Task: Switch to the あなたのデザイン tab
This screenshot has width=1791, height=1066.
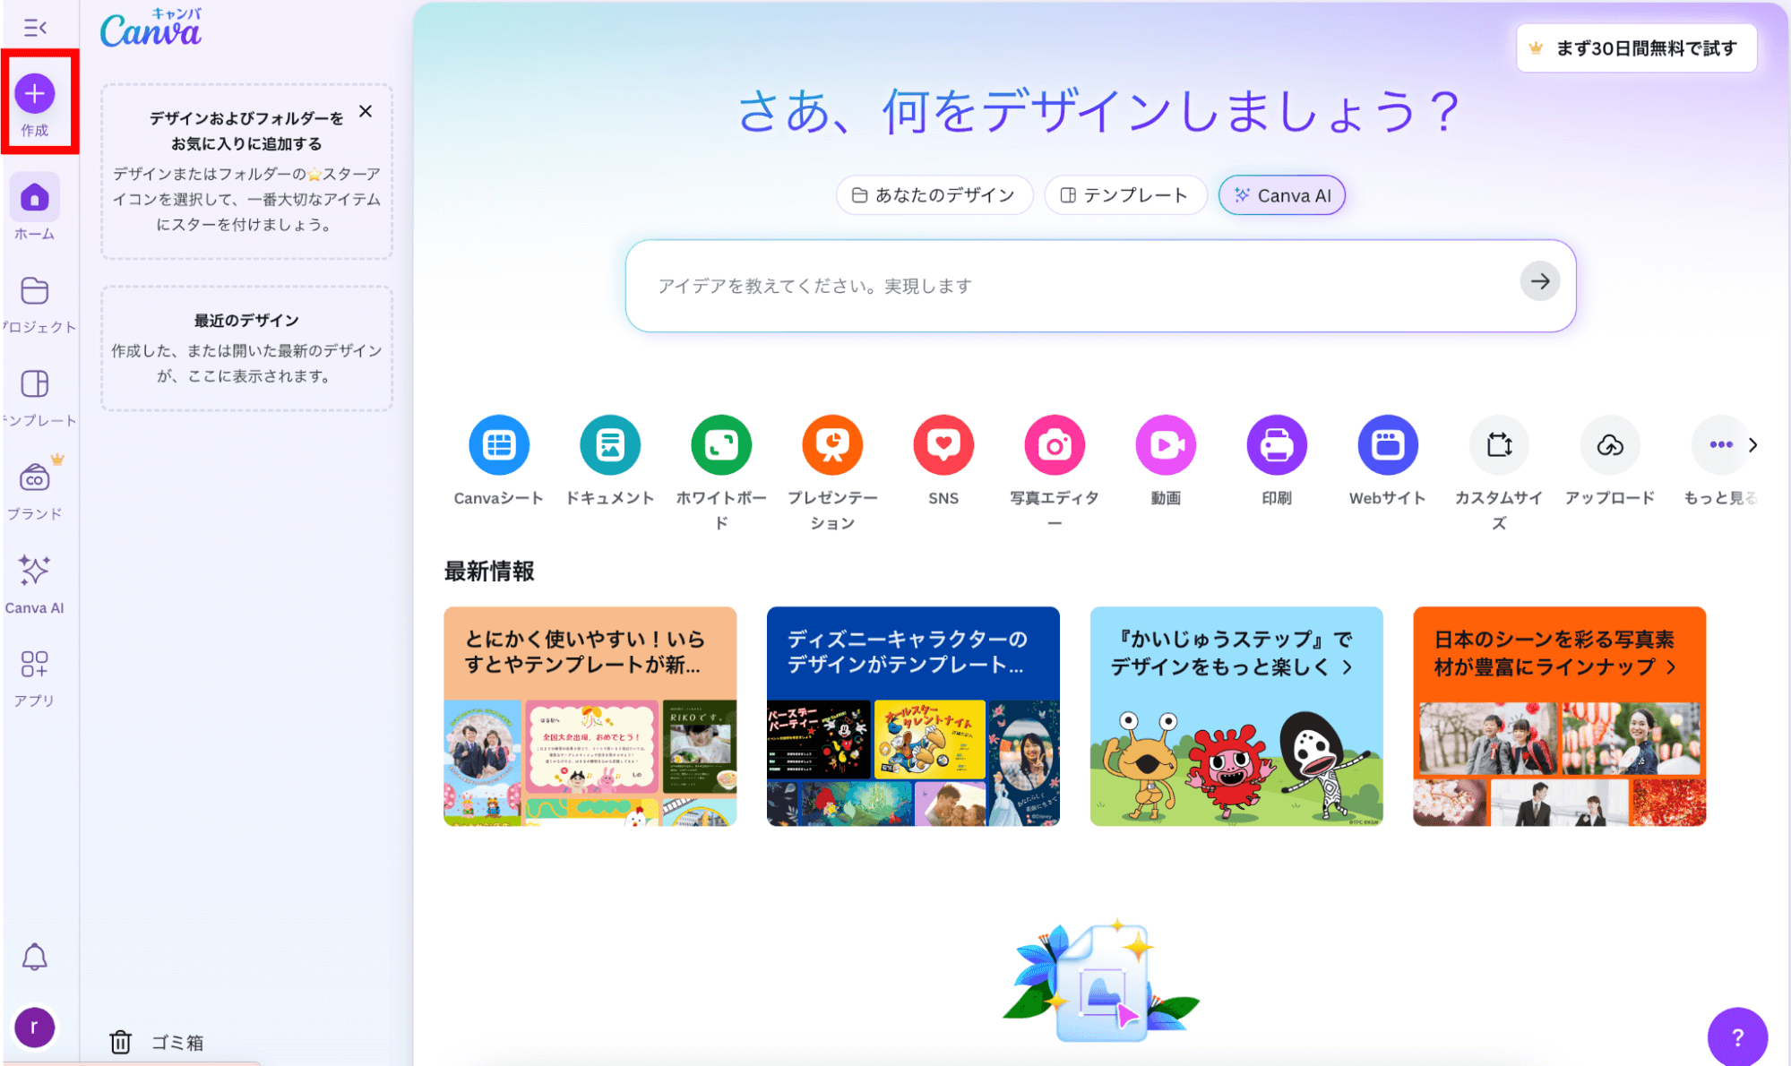Action: click(x=934, y=194)
